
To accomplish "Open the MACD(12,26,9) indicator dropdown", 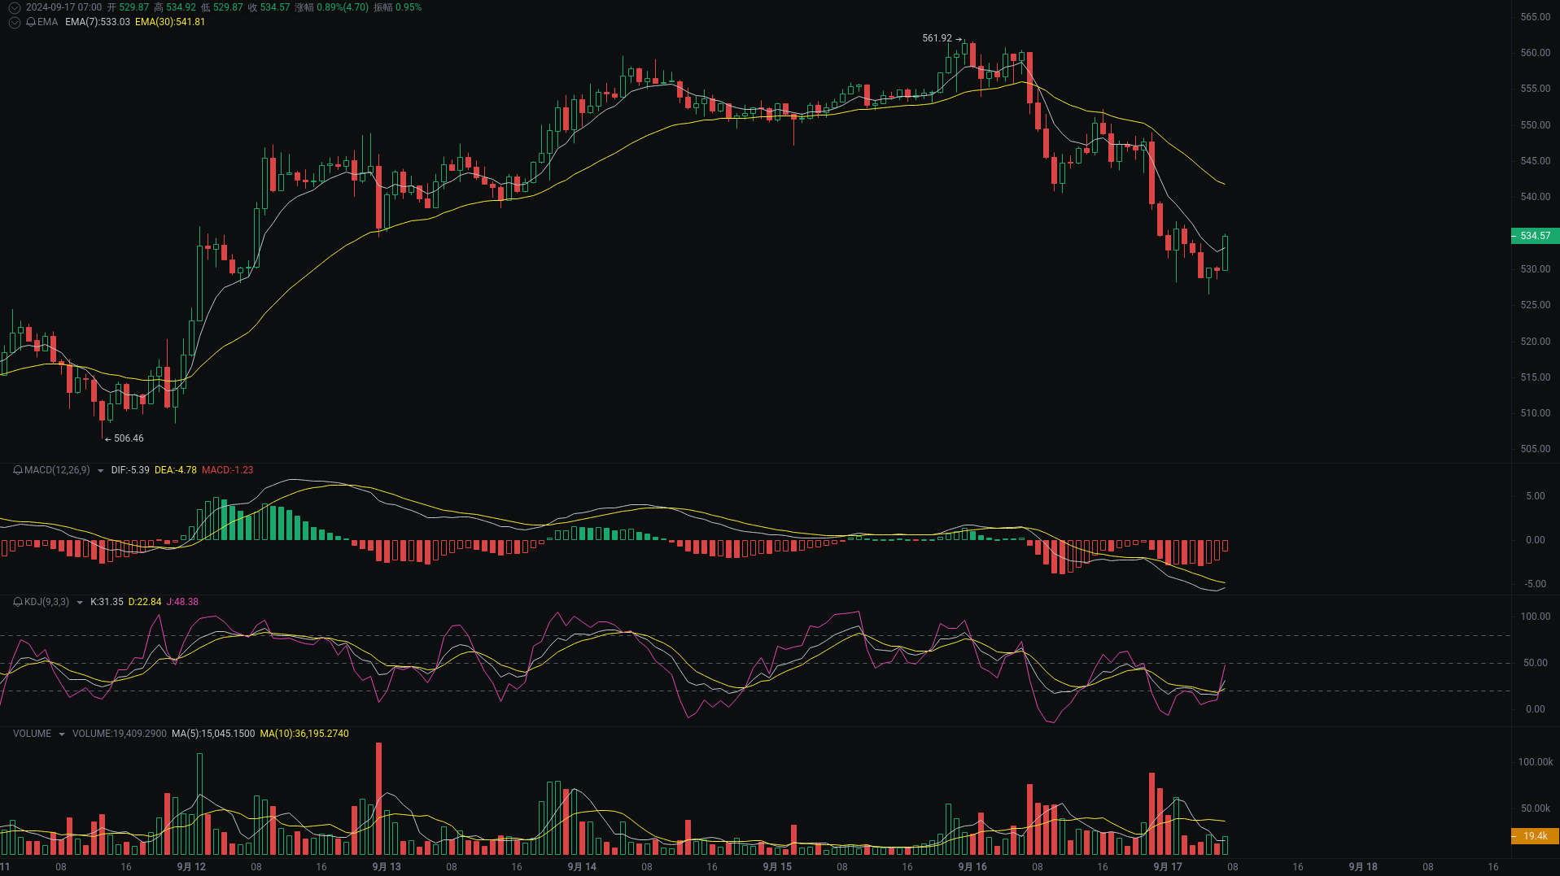I will (99, 470).
